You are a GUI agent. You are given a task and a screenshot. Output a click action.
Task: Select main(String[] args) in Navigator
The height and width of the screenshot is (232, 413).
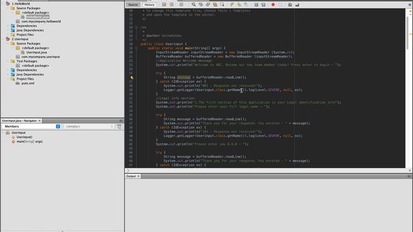[30, 142]
